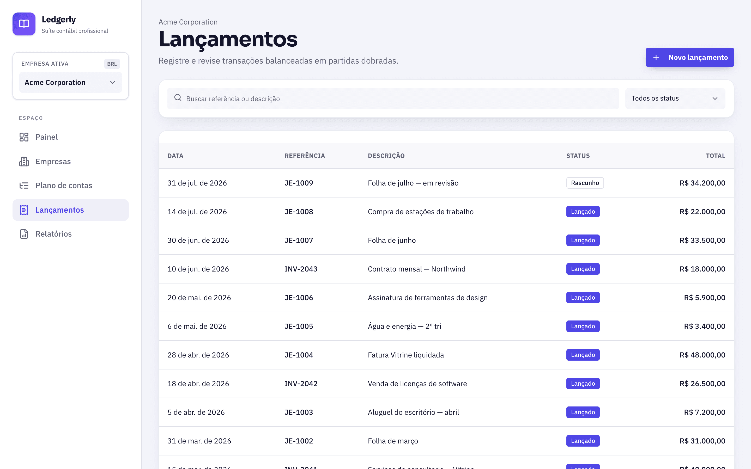The width and height of the screenshot is (751, 469).
Task: Focus the Buscar referência ou descrição field
Action: 393,99
